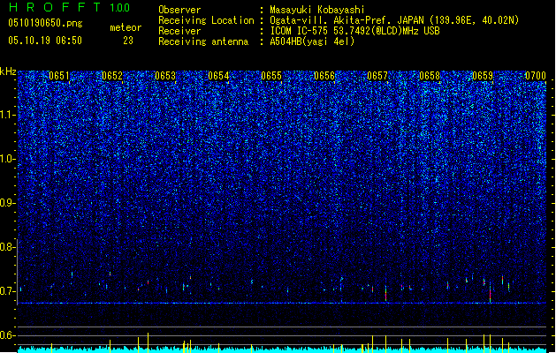Click the 0659 time marker
This screenshot has width=556, height=353.
[483, 76]
